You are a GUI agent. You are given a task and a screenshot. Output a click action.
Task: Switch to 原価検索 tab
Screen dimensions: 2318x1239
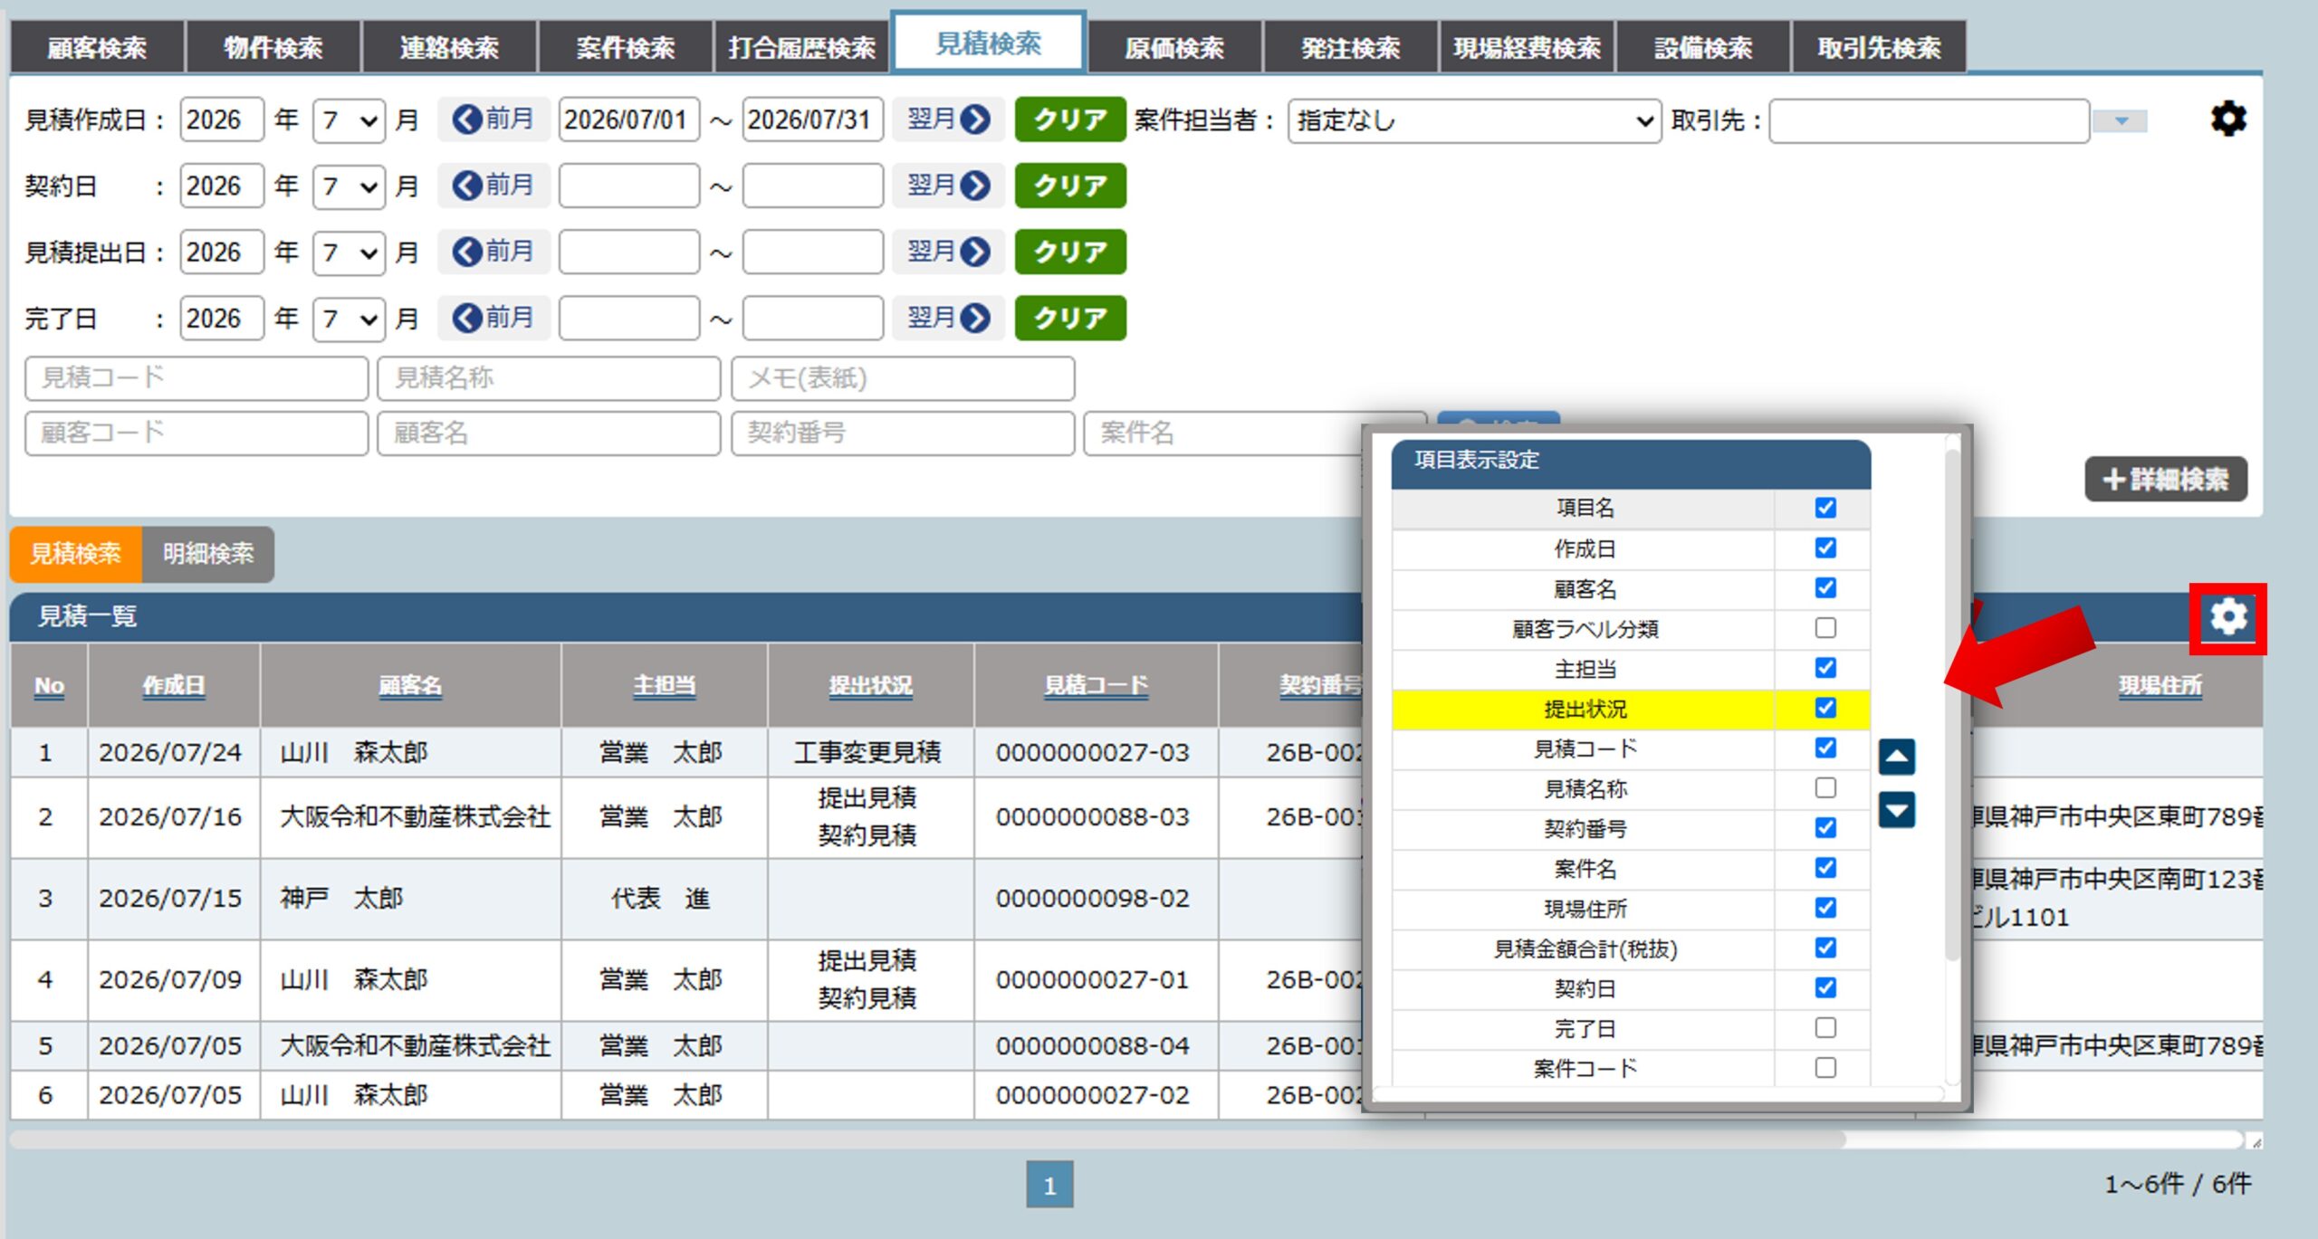1174,47
